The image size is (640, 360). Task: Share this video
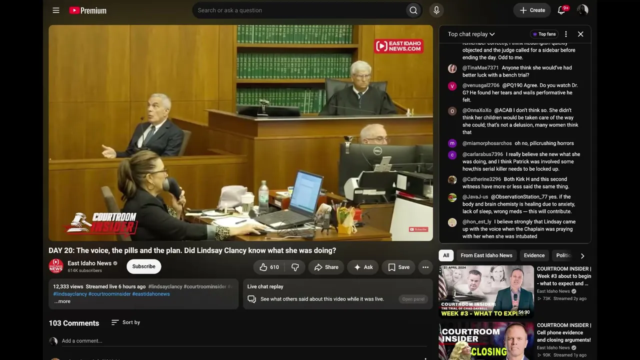(326, 267)
